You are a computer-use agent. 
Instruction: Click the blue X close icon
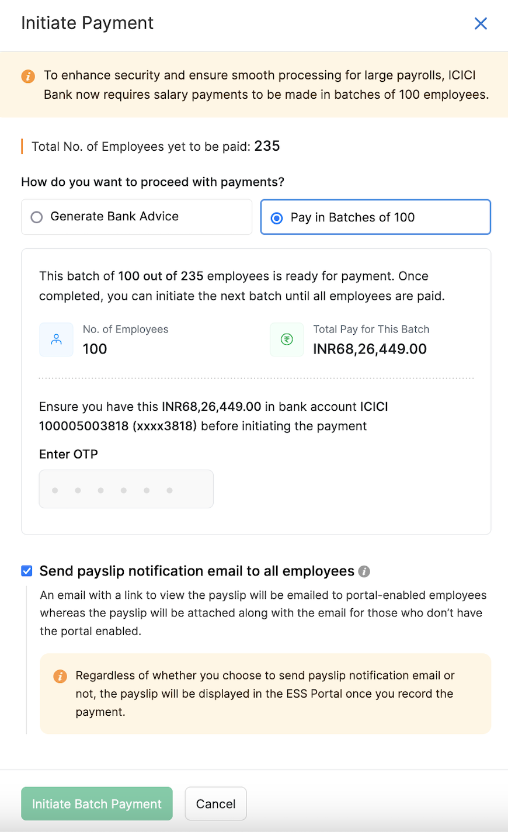tap(481, 23)
